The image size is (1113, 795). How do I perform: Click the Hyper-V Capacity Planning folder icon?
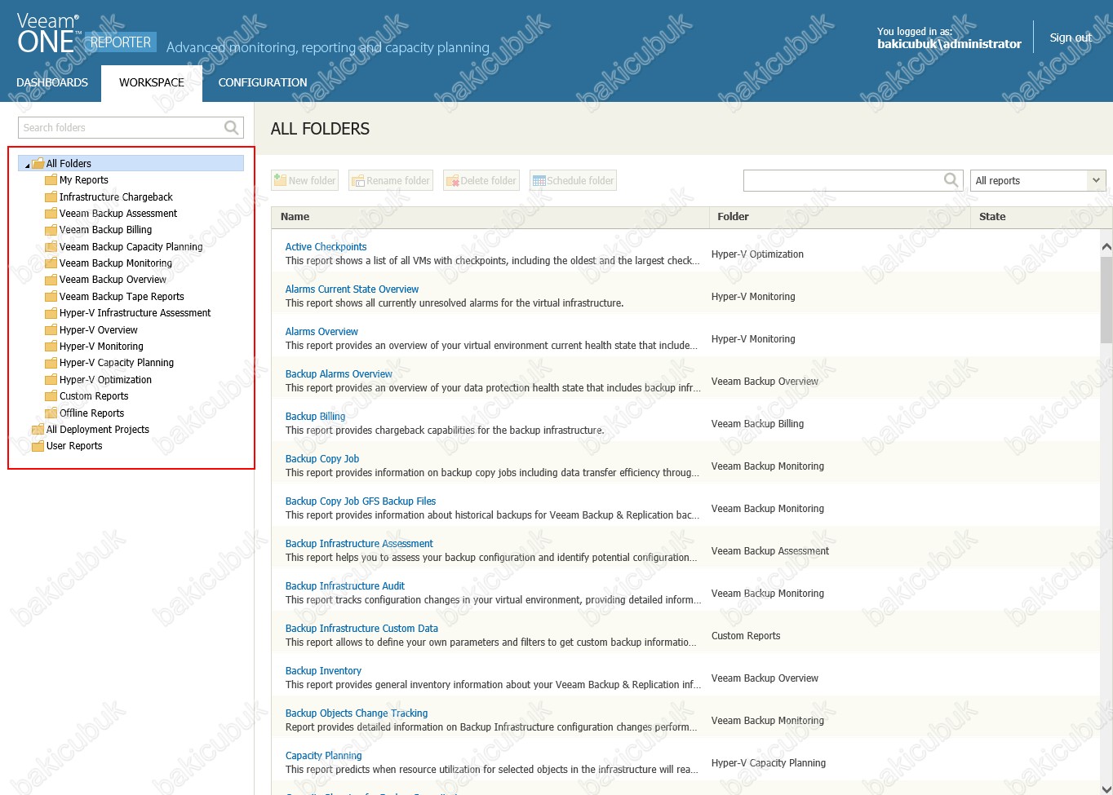pyautogui.click(x=51, y=363)
